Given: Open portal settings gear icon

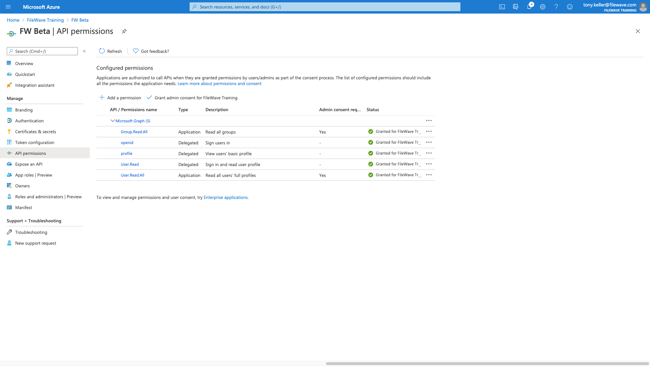Looking at the screenshot, I should click(x=543, y=7).
